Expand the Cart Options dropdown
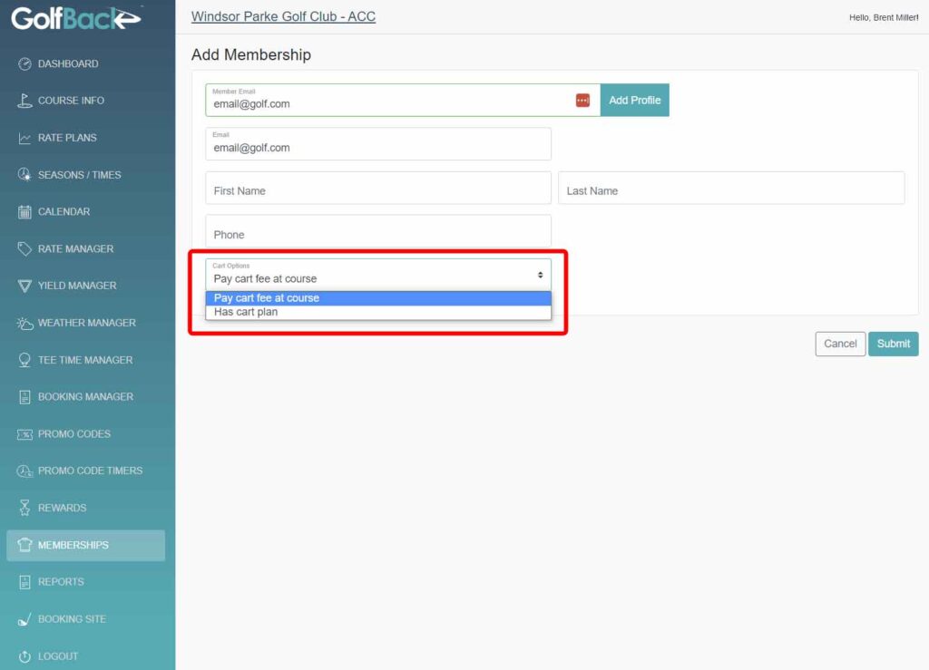The image size is (929, 670). 377,275
